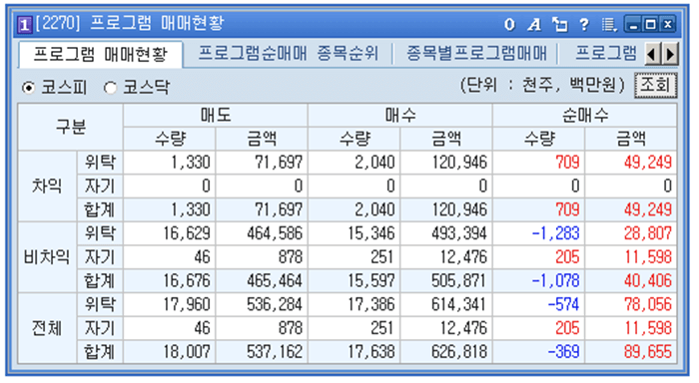699x383 pixels.
Task: Open 종목별프로그램매매 tab
Action: pyautogui.click(x=475, y=54)
